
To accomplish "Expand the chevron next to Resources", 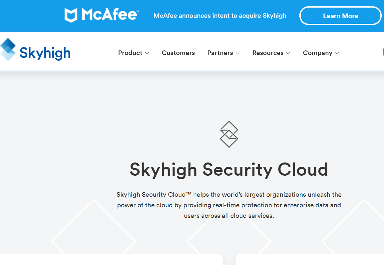I will tap(288, 53).
